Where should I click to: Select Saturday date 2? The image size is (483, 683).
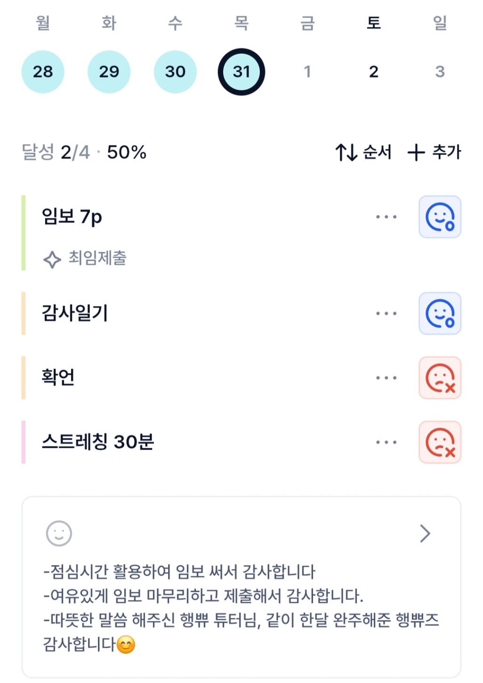coord(374,72)
